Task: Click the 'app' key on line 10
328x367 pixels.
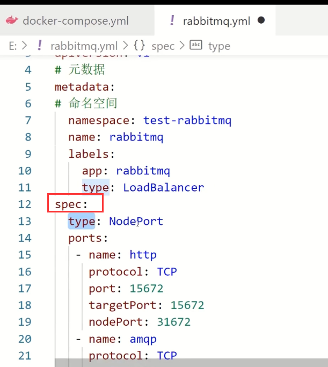Action: 92,171
